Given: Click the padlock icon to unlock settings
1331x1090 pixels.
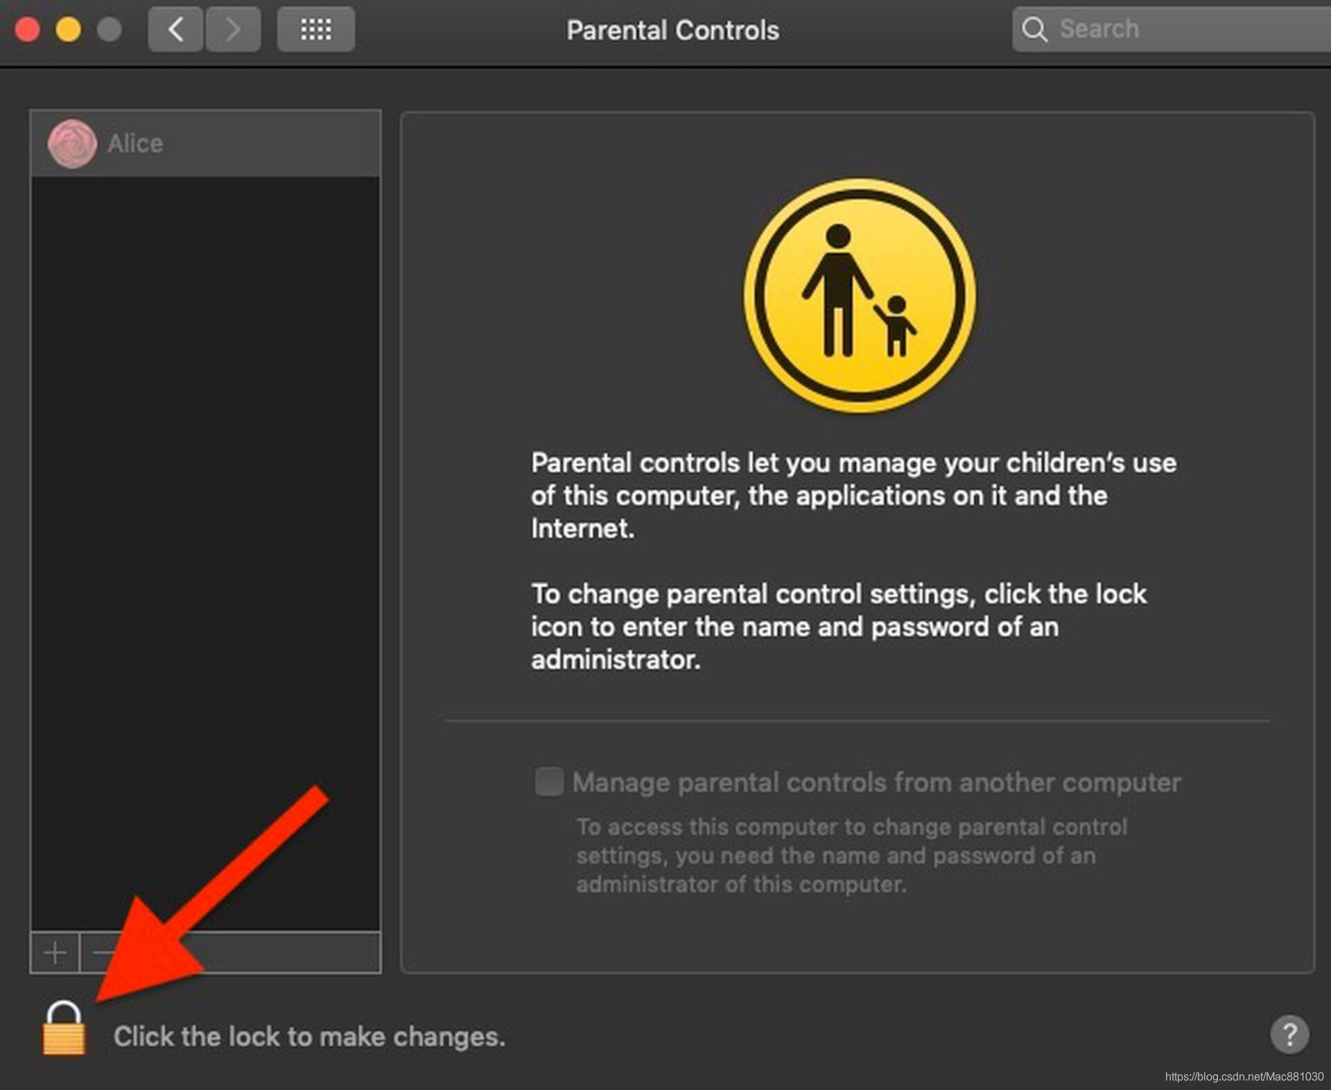Looking at the screenshot, I should [x=64, y=1029].
